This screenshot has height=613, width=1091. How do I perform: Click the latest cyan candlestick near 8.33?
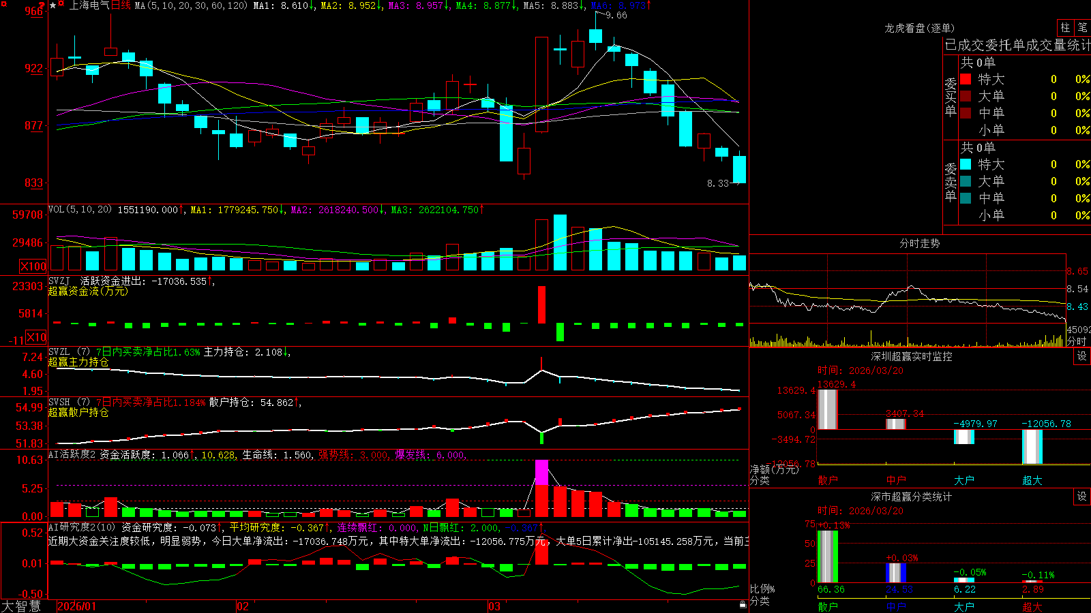(x=739, y=170)
